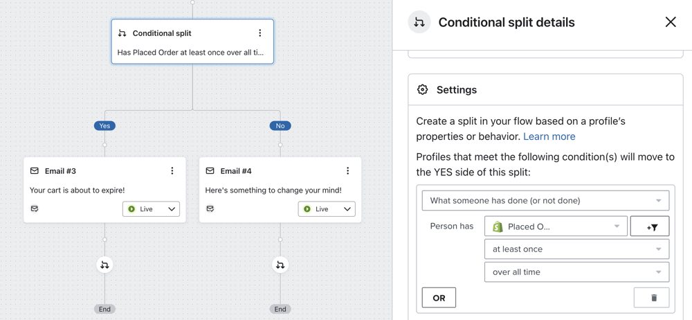This screenshot has height=320, width=692.
Task: Change the 'at least once' frequency dropdown
Action: 577,249
